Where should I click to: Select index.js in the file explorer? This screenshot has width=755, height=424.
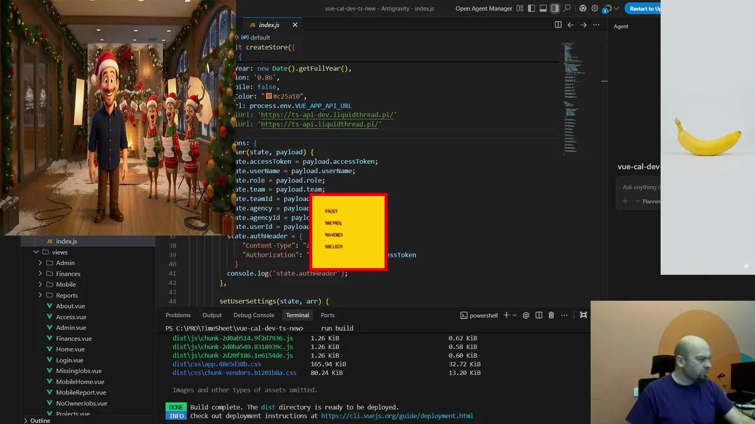point(88,241)
